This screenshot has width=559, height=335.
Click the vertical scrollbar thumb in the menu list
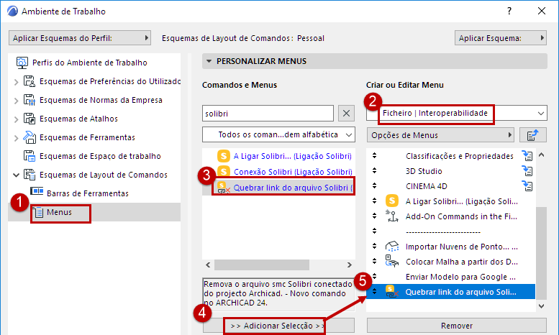pyautogui.click(x=541, y=253)
